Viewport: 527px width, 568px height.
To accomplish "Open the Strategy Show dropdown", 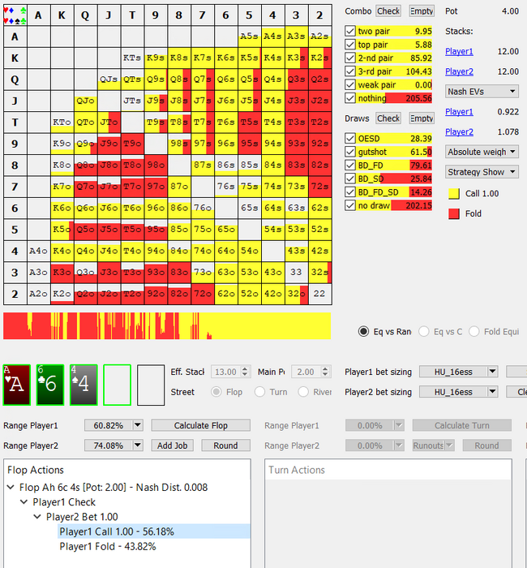I will [x=482, y=172].
